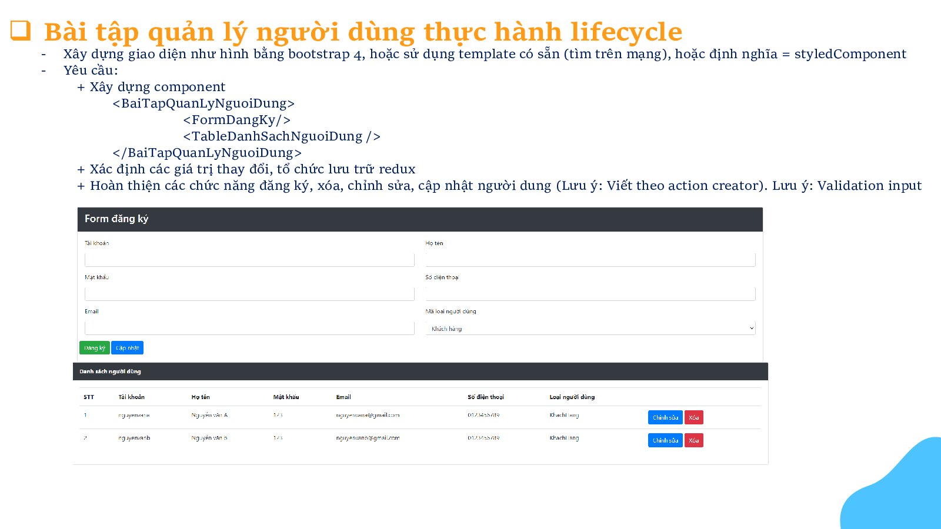Click the Email column header in table
This screenshot has height=529, width=941.
point(343,397)
